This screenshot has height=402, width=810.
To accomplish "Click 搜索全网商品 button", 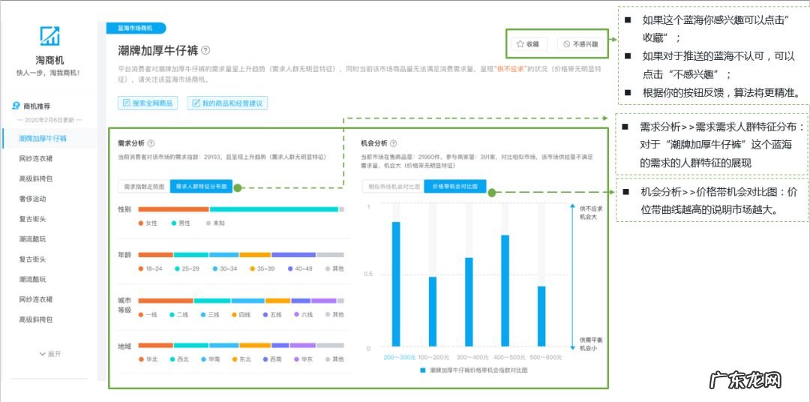I will tap(148, 103).
